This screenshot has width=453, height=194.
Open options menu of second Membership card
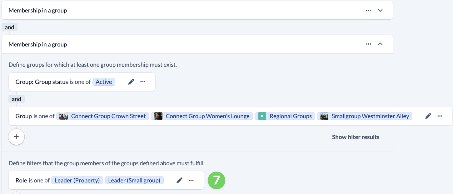pos(369,44)
